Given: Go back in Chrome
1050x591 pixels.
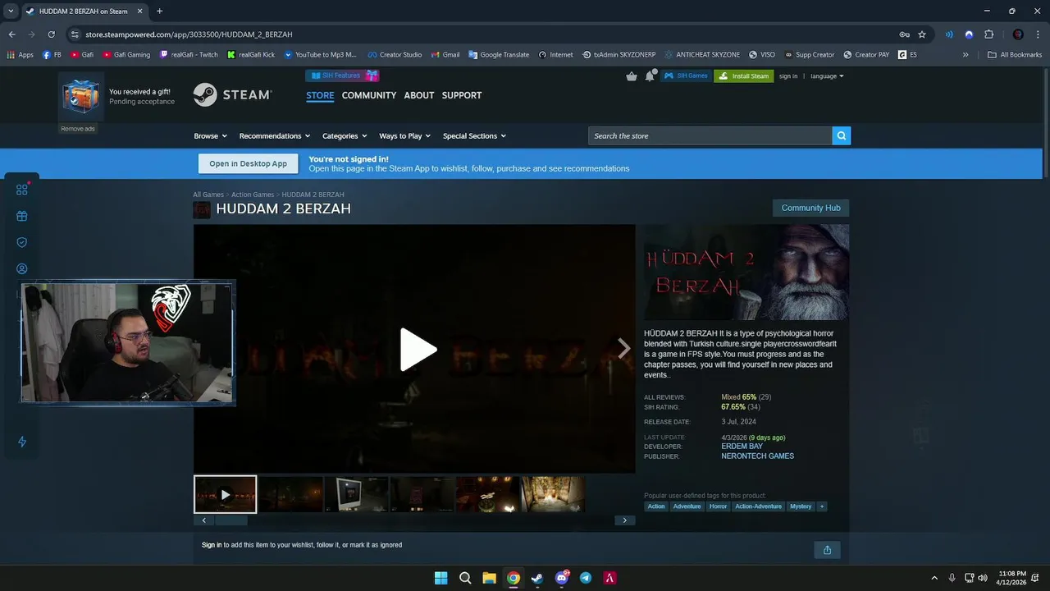Looking at the screenshot, I should point(11,34).
